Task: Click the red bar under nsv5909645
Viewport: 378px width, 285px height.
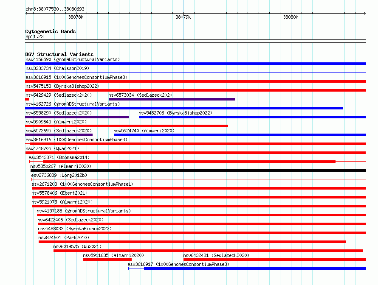Action: pyautogui.click(x=127, y=126)
